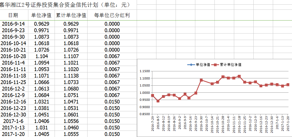
Task: Click the 2016-7-29 label on the horizontal axis
Action: (153, 124)
